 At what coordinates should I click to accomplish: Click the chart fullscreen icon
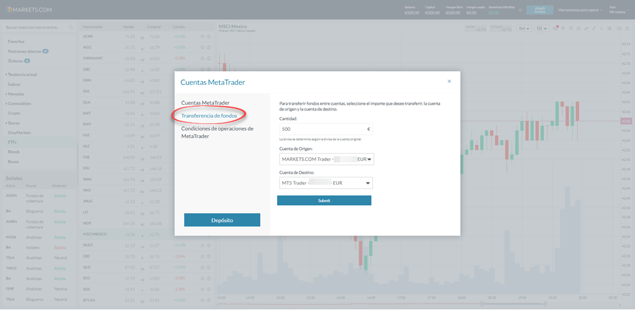(627, 29)
